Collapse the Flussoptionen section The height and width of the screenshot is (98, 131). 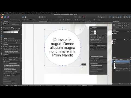4,62
